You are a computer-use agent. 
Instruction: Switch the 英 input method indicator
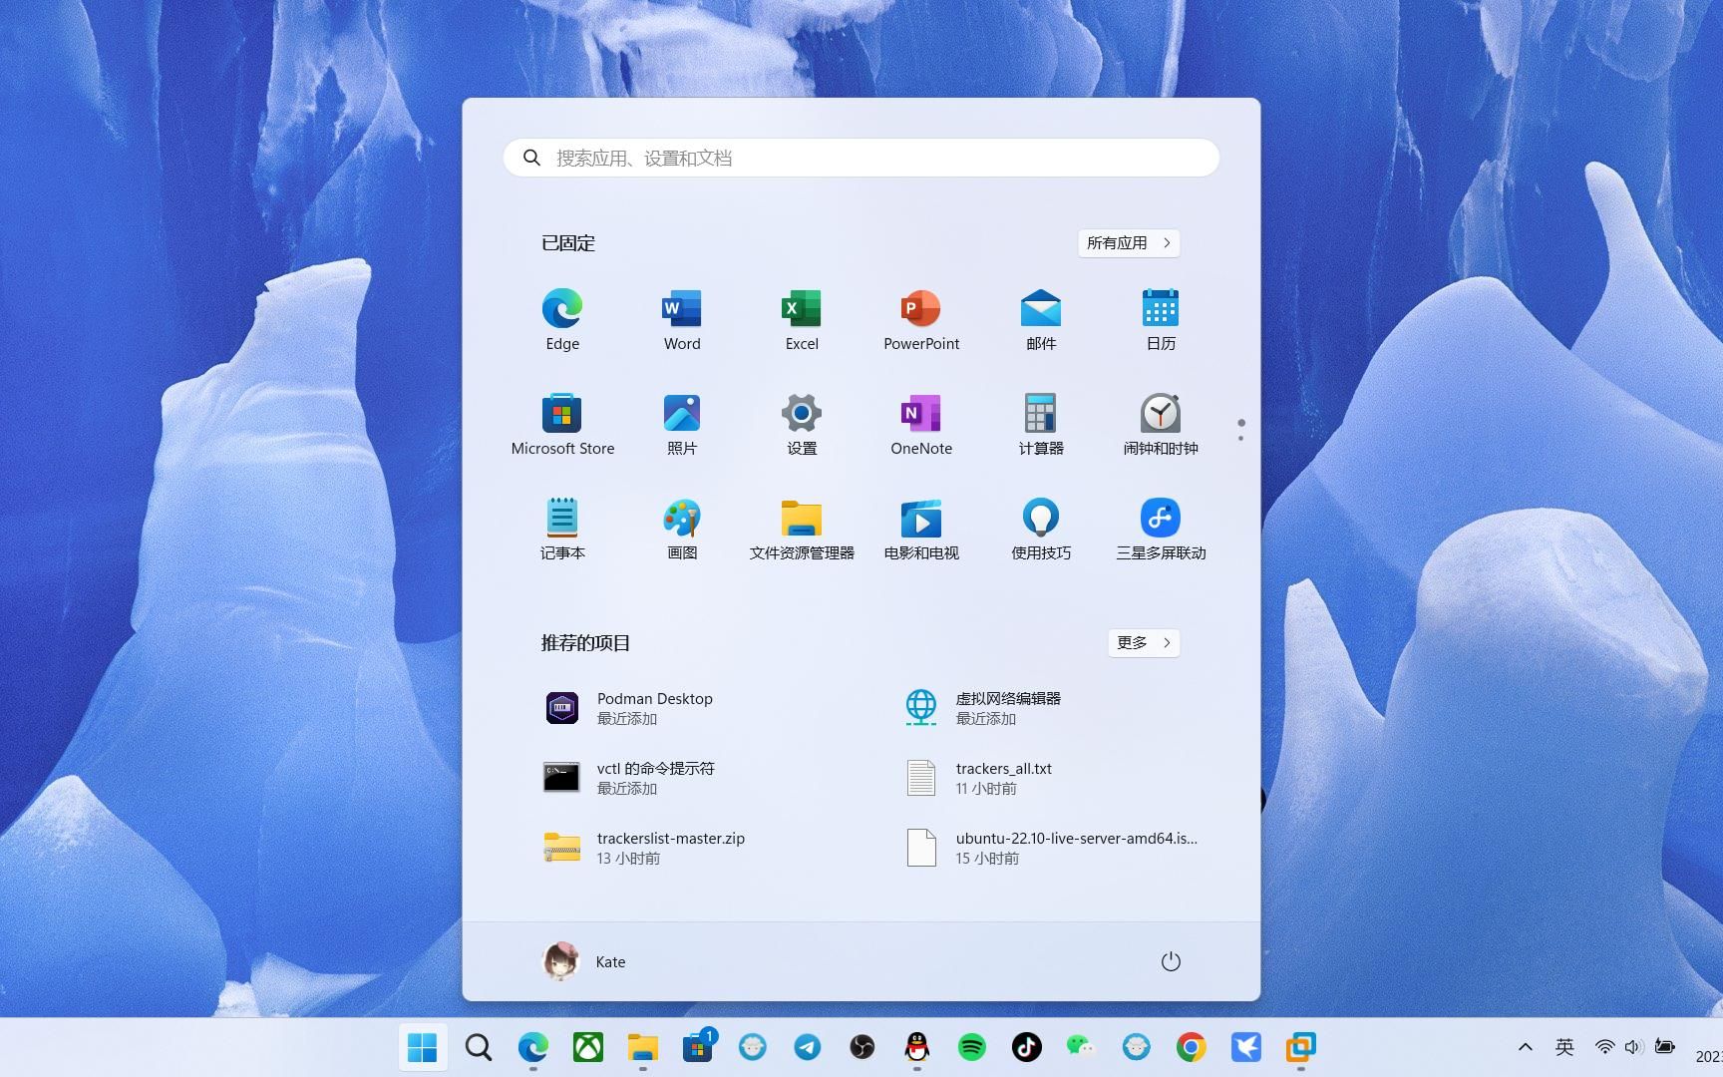pos(1564,1047)
